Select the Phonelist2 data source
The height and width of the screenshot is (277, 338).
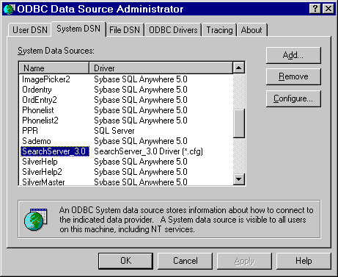[x=40, y=120]
